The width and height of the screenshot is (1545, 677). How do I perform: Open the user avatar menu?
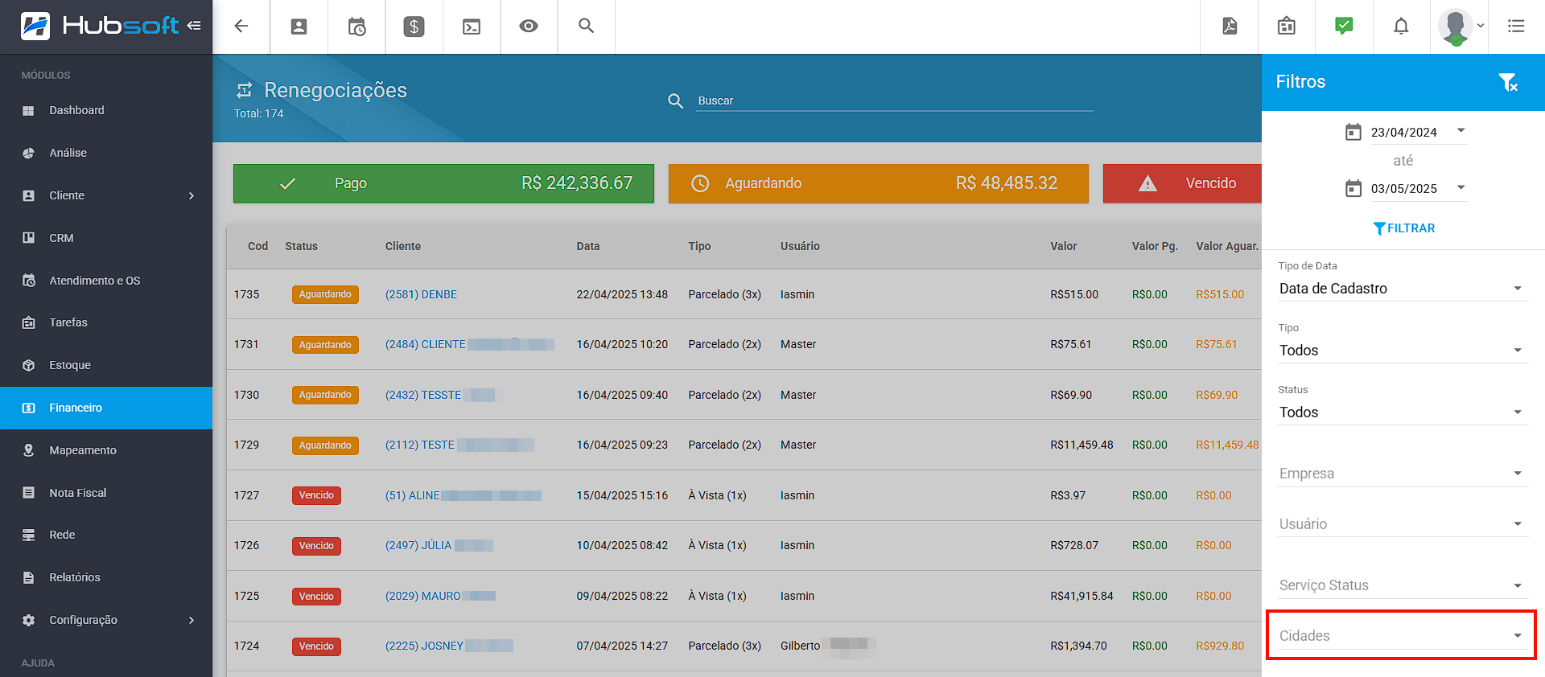(1460, 27)
